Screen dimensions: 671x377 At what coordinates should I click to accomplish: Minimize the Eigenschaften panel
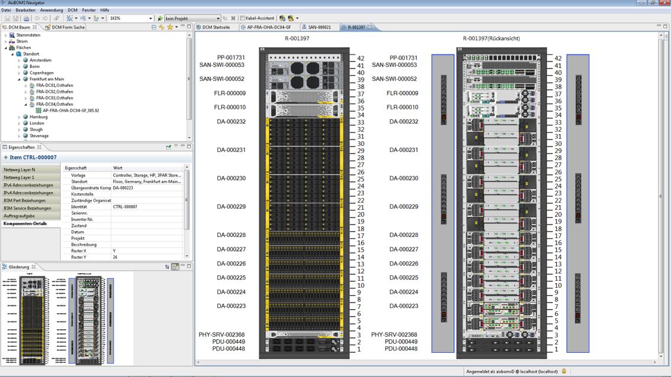pos(183,146)
